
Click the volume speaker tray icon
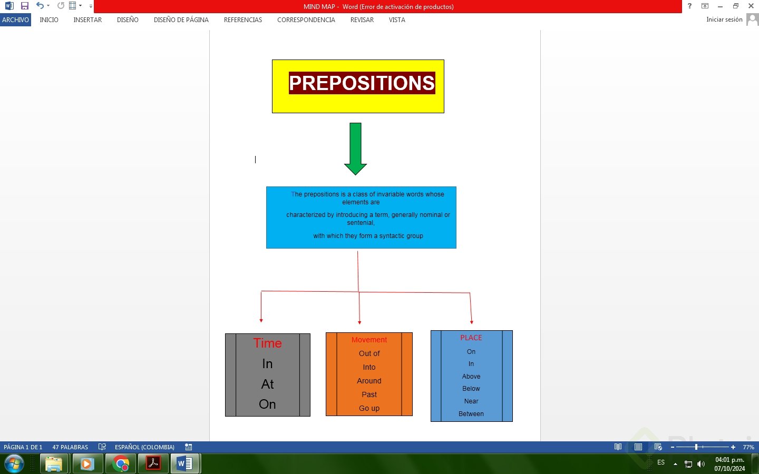pos(701,464)
